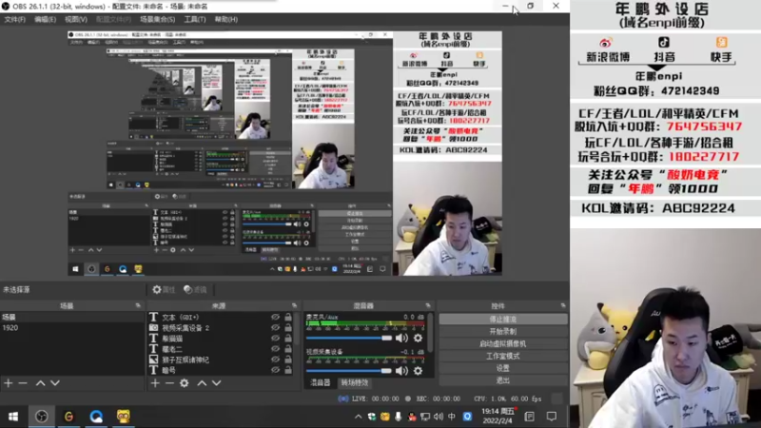Expand the hidden system tray icons chevron
This screenshot has width=761, height=428.
[359, 417]
